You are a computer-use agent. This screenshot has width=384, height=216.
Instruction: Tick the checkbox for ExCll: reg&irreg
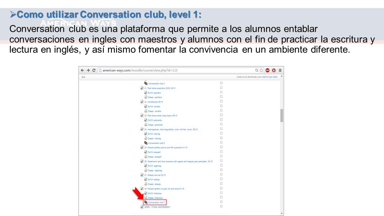point(221,165)
